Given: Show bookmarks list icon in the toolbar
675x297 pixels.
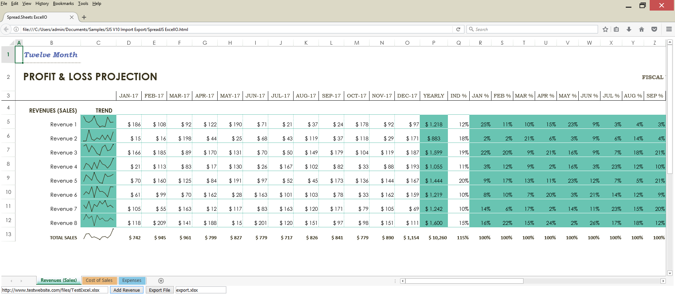Looking at the screenshot, I should (x=616, y=29).
